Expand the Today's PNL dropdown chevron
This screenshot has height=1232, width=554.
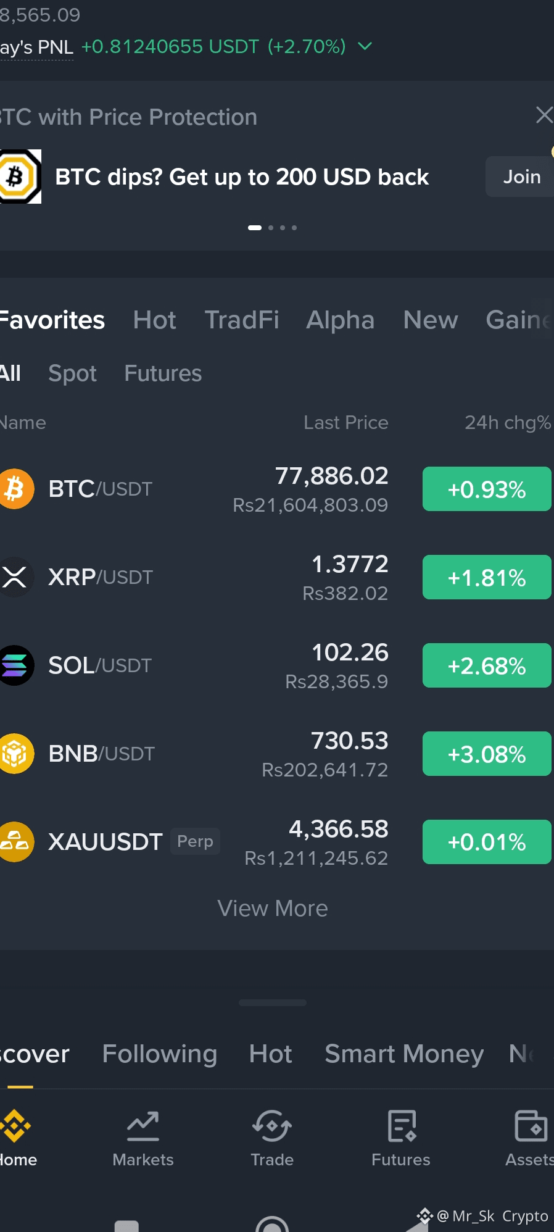[x=365, y=46]
